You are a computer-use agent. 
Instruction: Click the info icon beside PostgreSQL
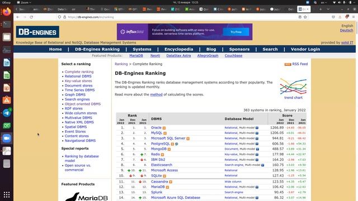172,144
